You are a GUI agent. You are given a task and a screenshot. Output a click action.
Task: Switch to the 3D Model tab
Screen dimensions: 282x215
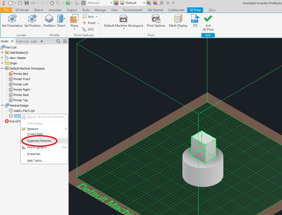point(22,10)
